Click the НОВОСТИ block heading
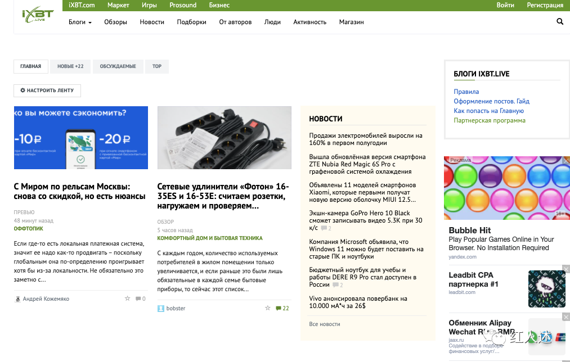The height and width of the screenshot is (362, 570). (x=326, y=119)
